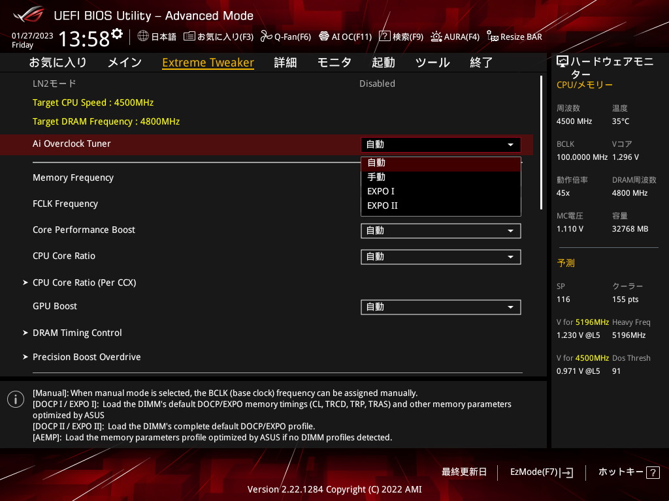Open Core Performance Boost dropdown
The height and width of the screenshot is (501, 669).
click(441, 231)
